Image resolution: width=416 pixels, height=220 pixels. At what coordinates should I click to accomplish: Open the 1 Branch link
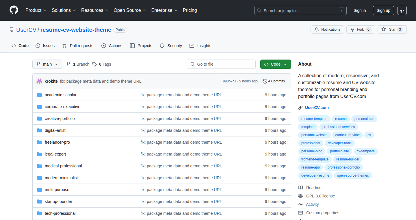(x=78, y=64)
